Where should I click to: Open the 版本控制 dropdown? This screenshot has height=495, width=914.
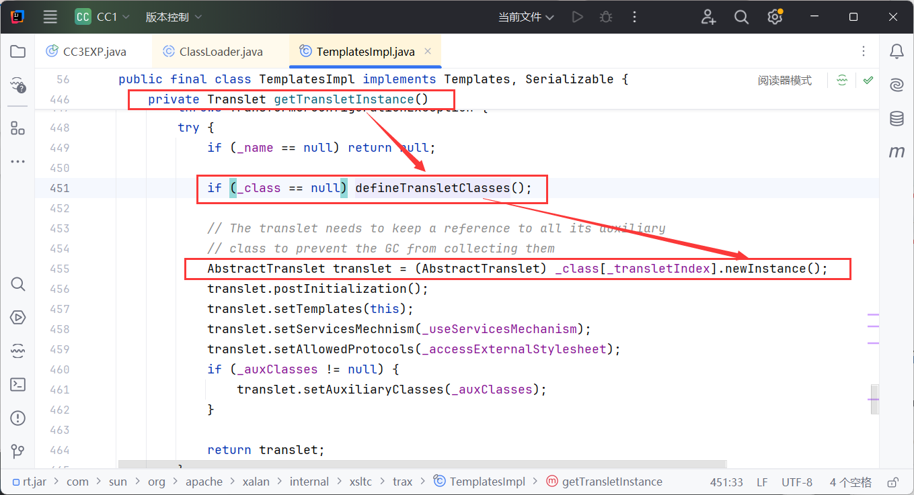pos(174,17)
